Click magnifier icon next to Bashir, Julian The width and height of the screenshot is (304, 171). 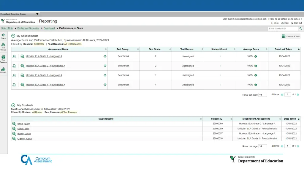14,134
